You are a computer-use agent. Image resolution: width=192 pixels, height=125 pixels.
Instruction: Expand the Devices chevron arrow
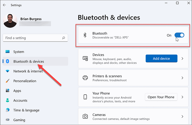[x=182, y=58]
